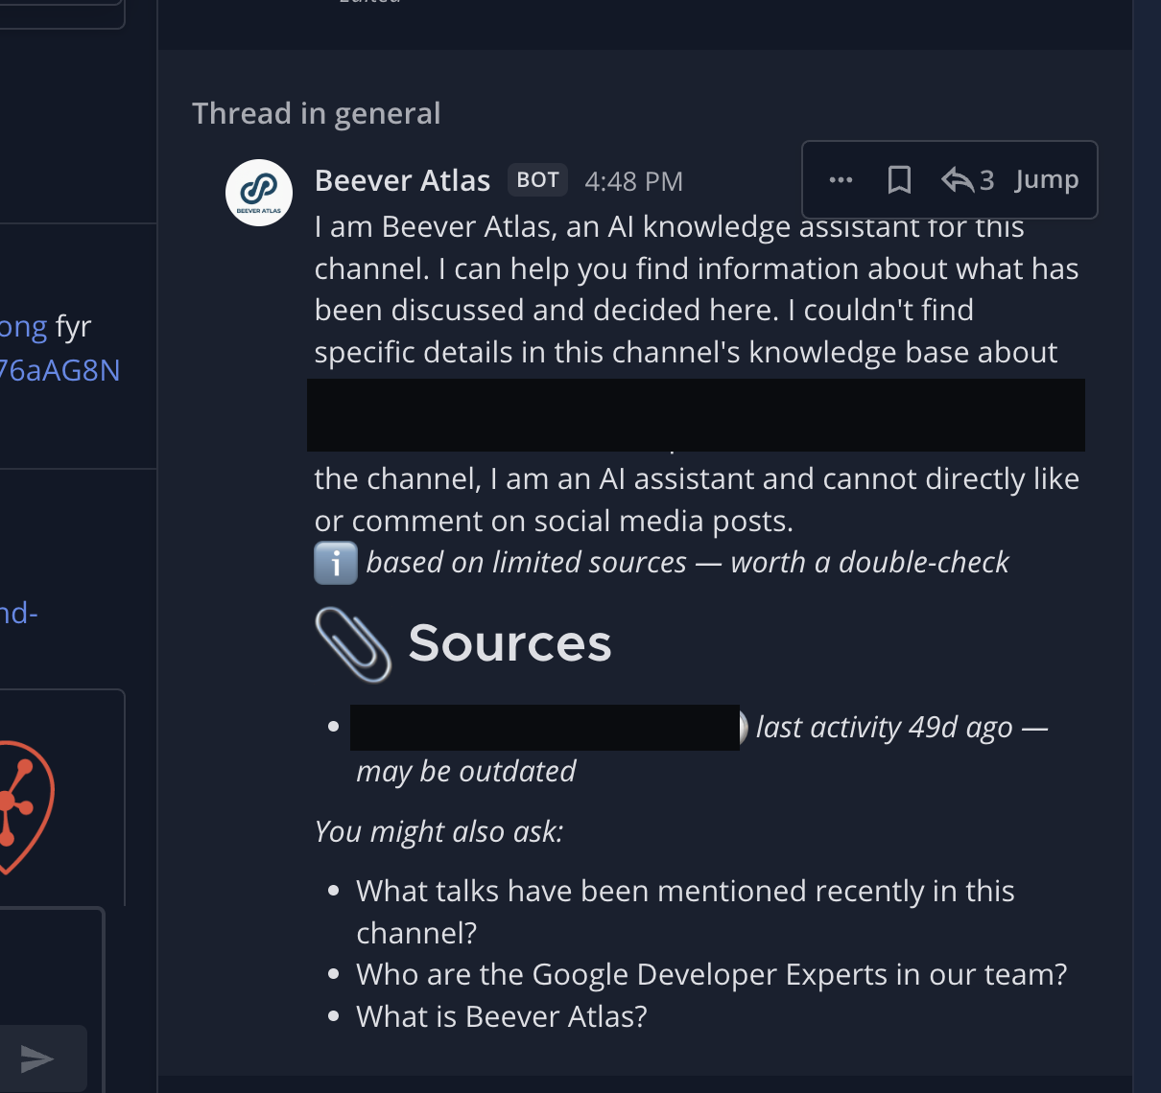Open the more actions ellipsis menu
This screenshot has height=1093, width=1161.
click(x=841, y=180)
